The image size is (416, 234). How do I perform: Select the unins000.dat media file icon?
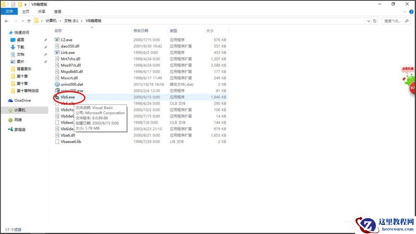tap(57, 84)
